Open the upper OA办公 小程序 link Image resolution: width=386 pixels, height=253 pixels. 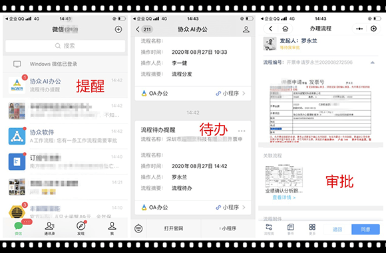(193, 94)
